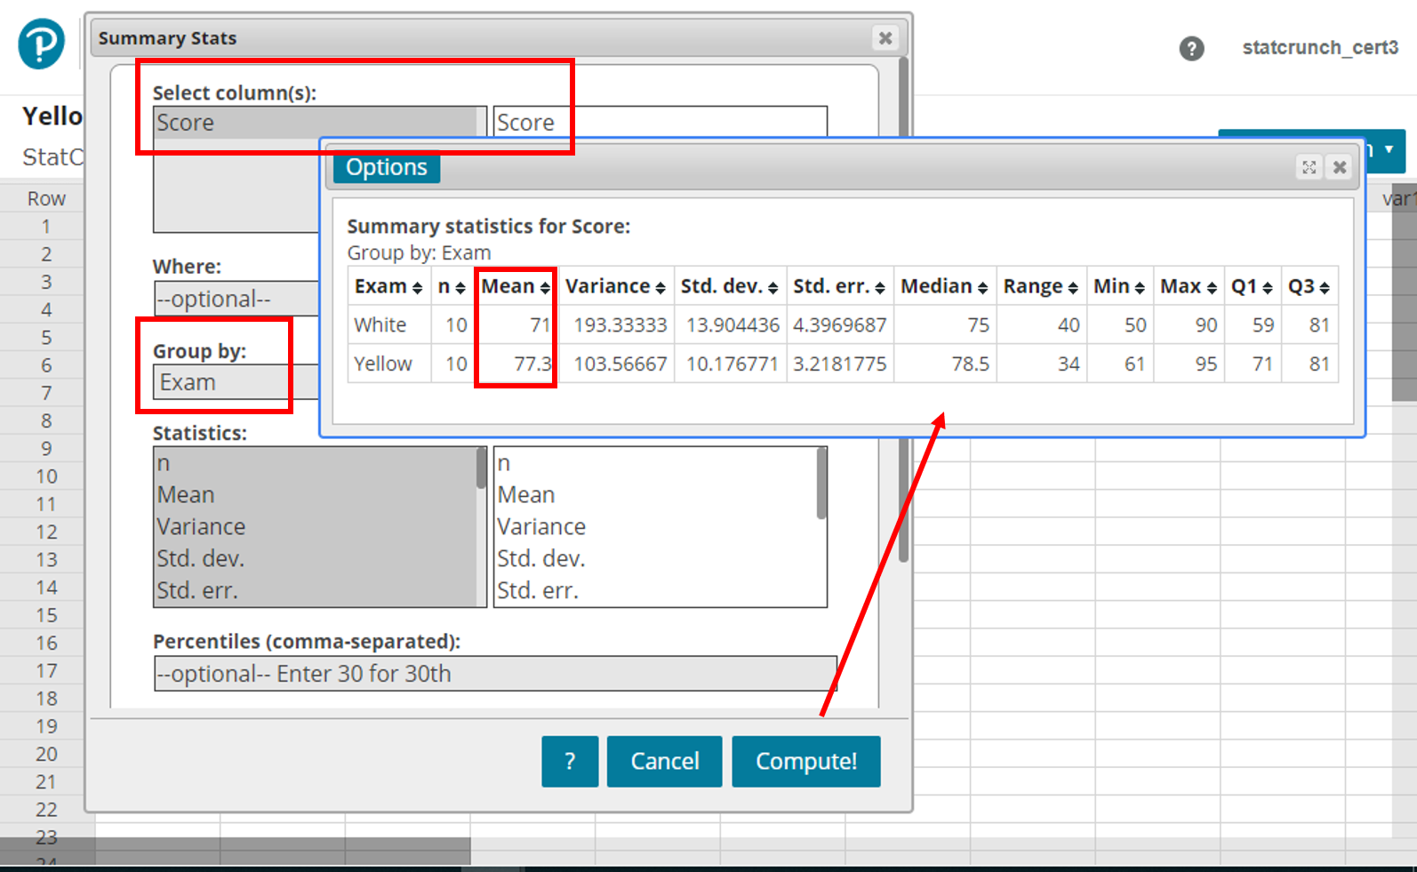The height and width of the screenshot is (872, 1417).
Task: Click the Percentiles input field
Action: click(x=495, y=674)
